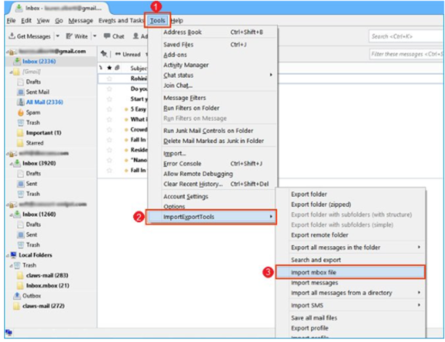445x342 pixels.
Task: Collapse the Local Folders tree
Action: (8, 255)
